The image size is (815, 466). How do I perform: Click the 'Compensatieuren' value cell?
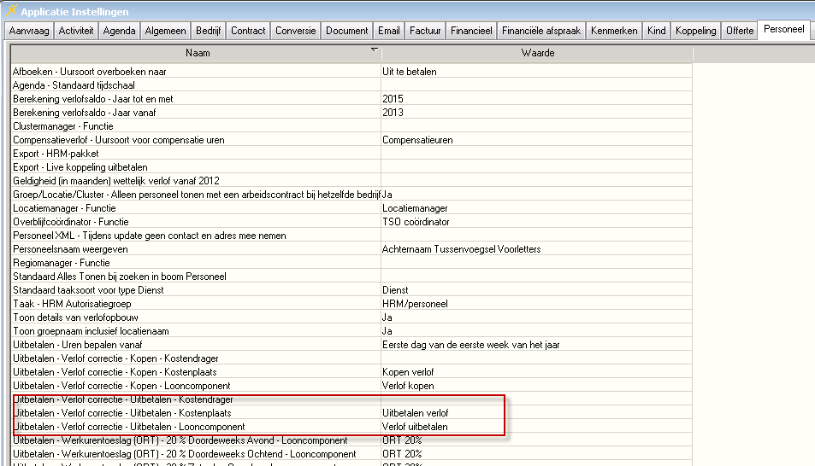(x=417, y=140)
